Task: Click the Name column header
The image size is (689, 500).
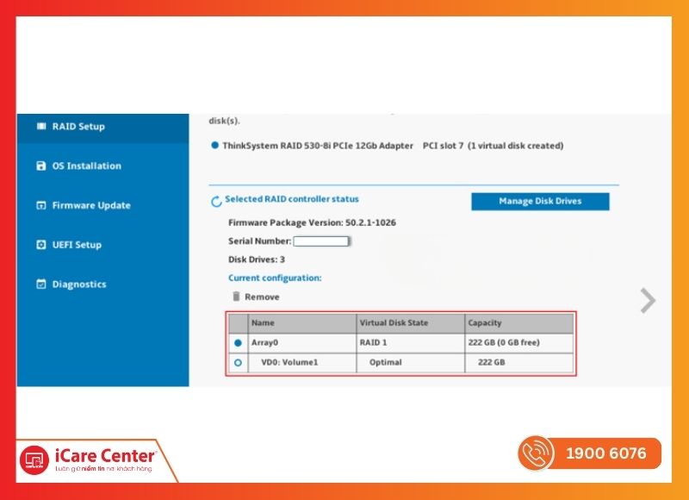Action: 302,323
